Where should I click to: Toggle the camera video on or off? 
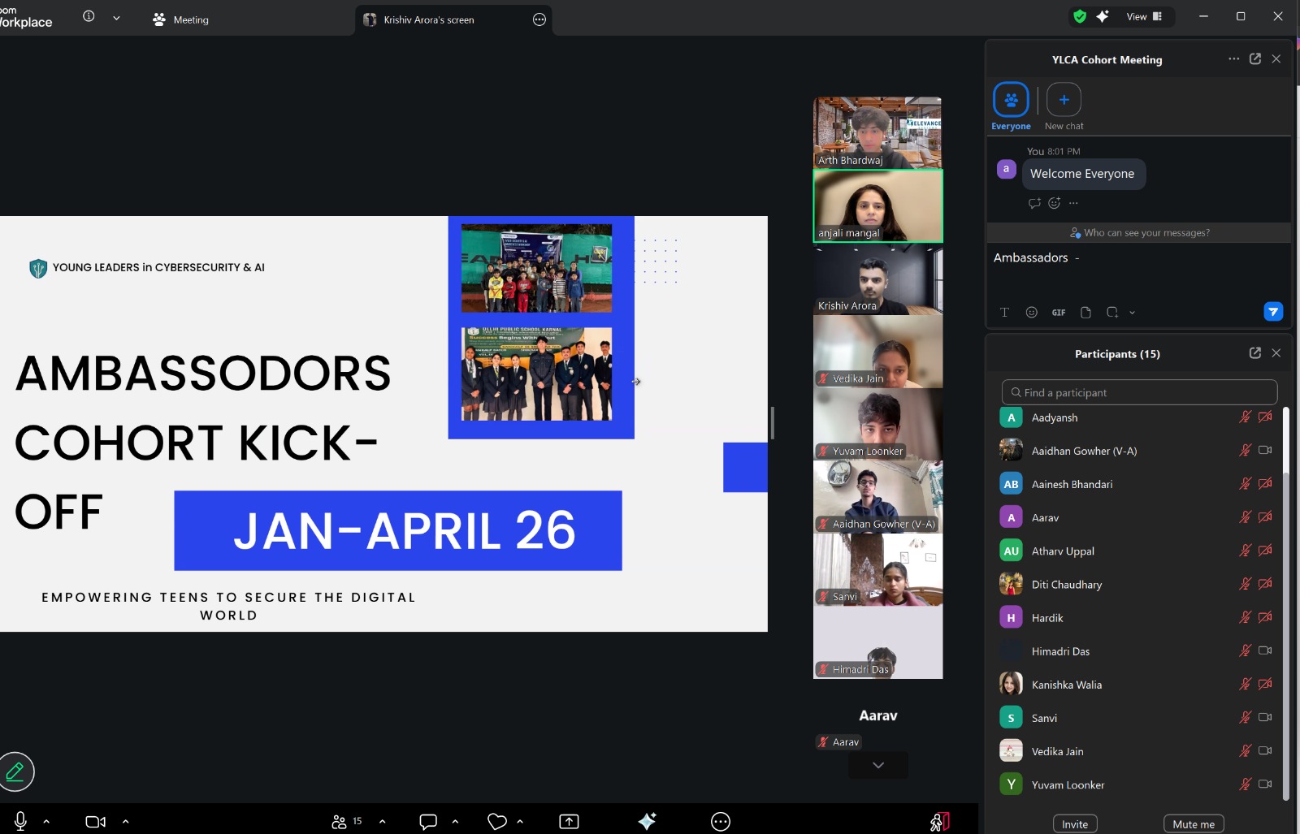pos(95,822)
